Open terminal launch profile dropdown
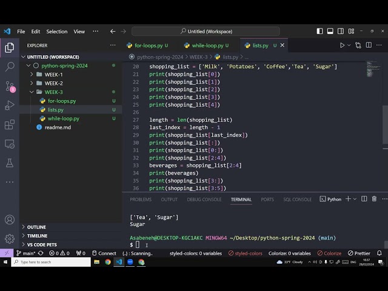Image resolution: width=388 pixels, height=291 pixels. (355, 199)
